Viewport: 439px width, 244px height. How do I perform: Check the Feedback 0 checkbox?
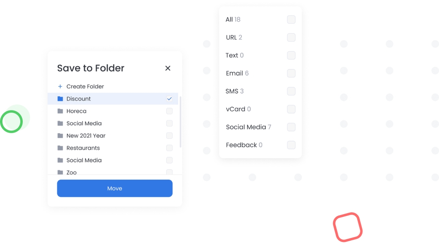(x=291, y=145)
